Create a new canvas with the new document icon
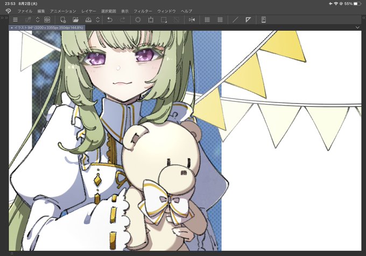This screenshot has width=366, height=256. [63, 20]
